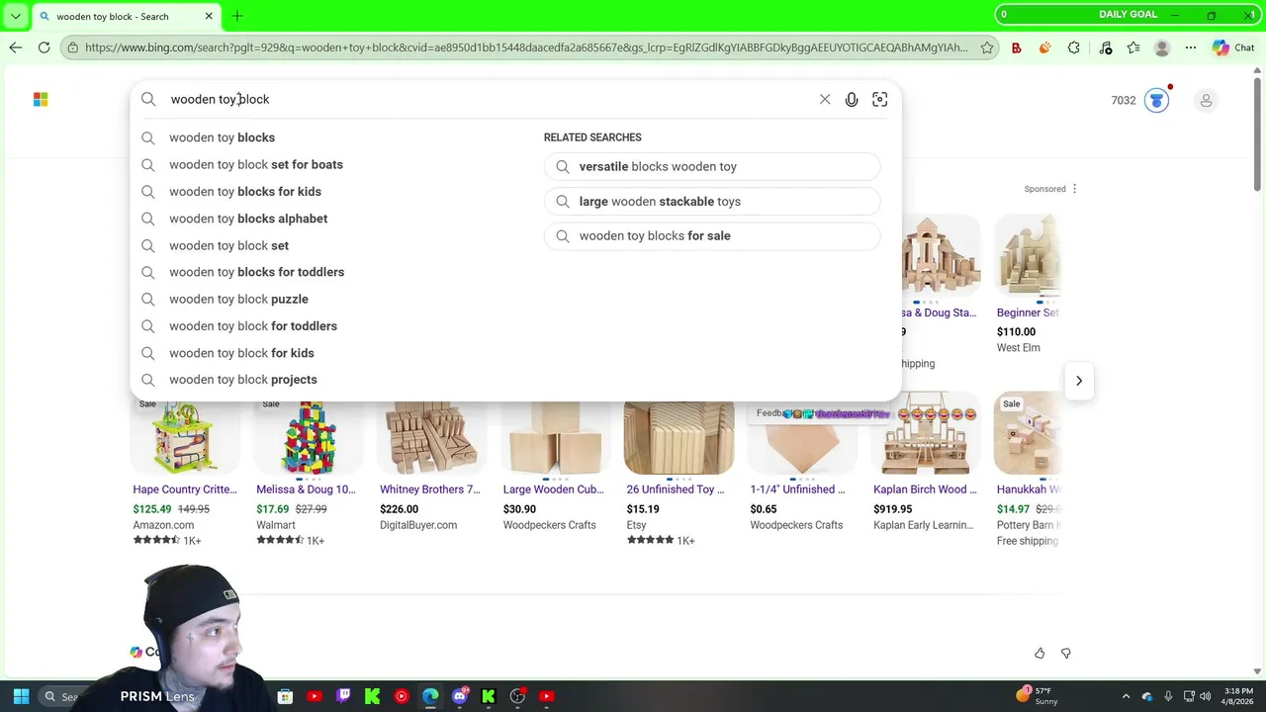The width and height of the screenshot is (1266, 712).
Task: Open the Sponsored info three-dot icon
Action: pos(1075,189)
